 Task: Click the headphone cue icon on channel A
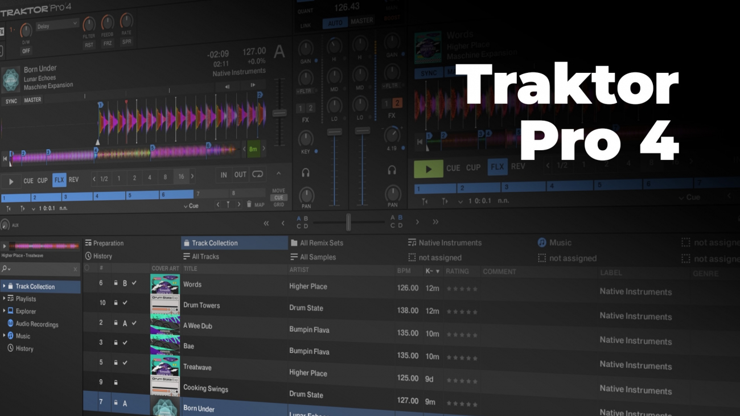[x=306, y=173]
